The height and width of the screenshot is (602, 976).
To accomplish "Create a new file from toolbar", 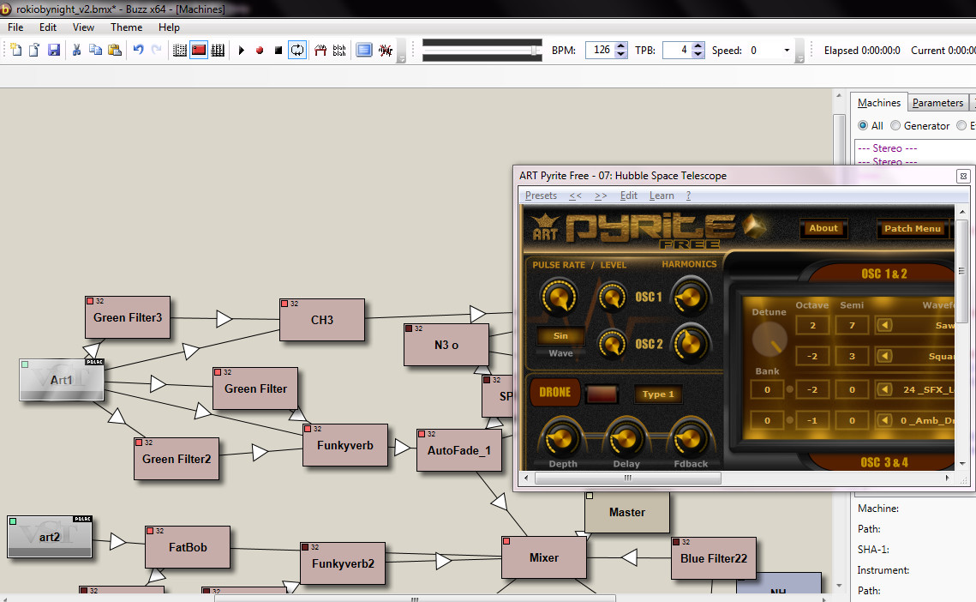I will 16,50.
